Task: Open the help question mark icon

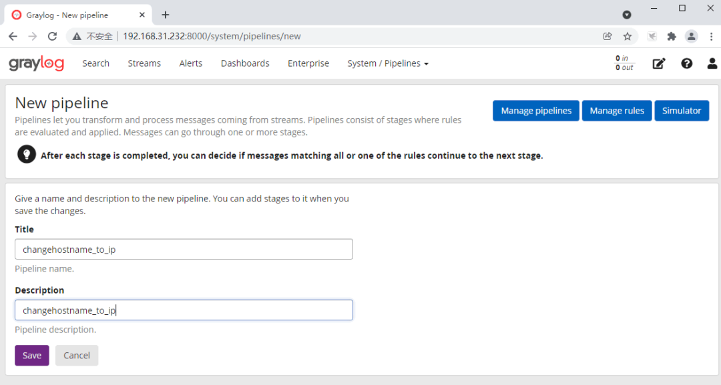Action: point(686,63)
